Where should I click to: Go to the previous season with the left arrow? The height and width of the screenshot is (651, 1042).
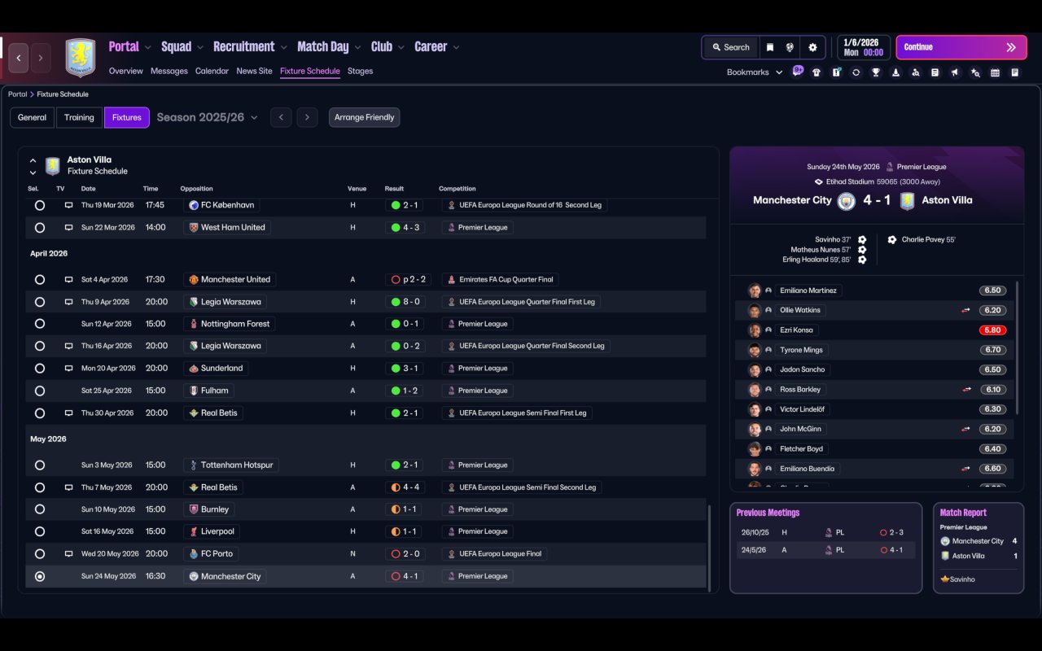pos(281,117)
